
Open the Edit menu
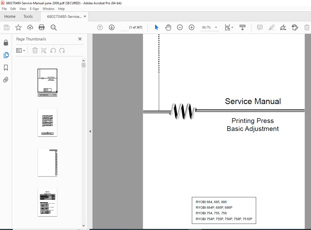click(x=13, y=9)
